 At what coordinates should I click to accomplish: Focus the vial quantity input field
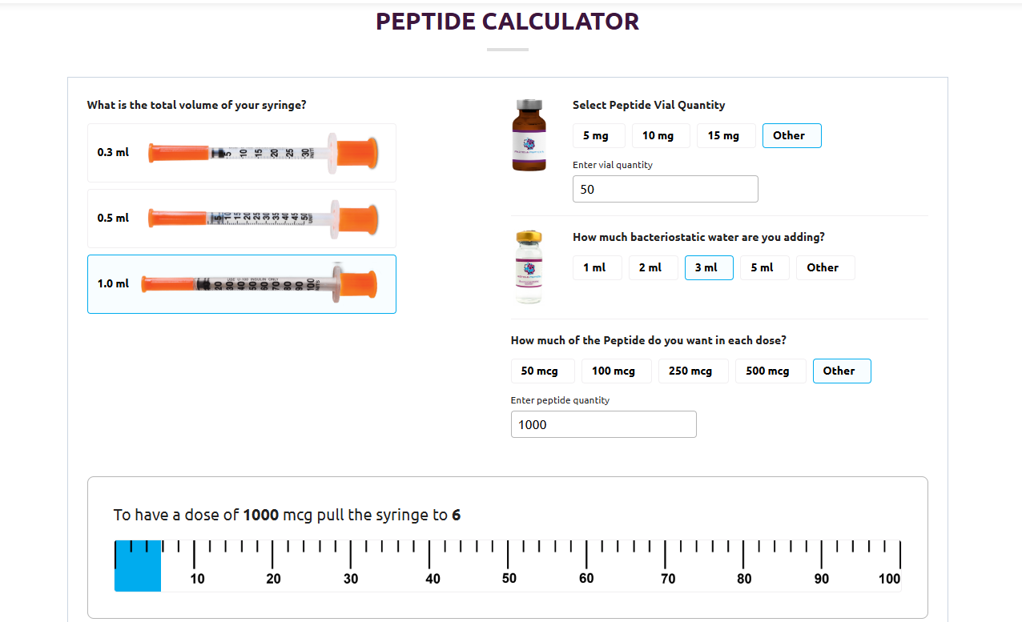click(665, 189)
